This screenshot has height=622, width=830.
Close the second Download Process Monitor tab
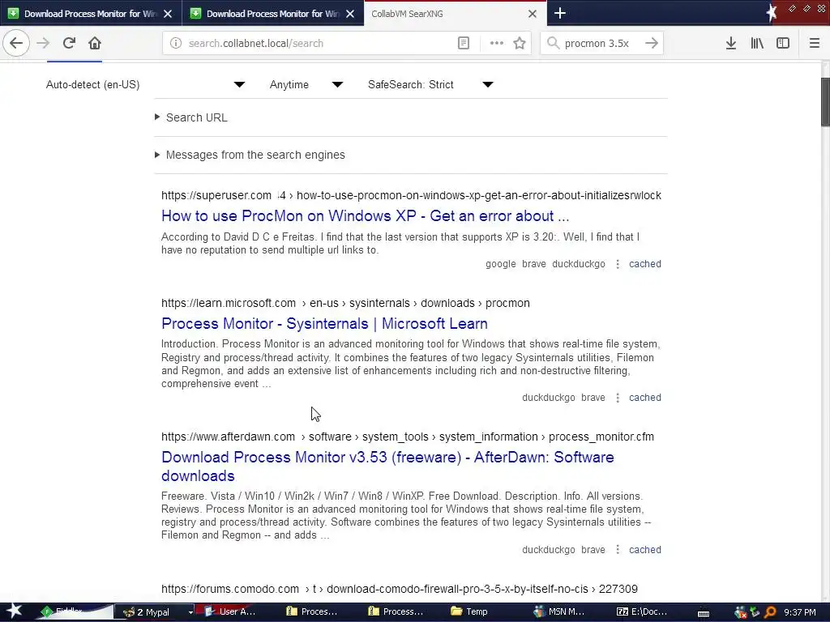click(x=350, y=14)
